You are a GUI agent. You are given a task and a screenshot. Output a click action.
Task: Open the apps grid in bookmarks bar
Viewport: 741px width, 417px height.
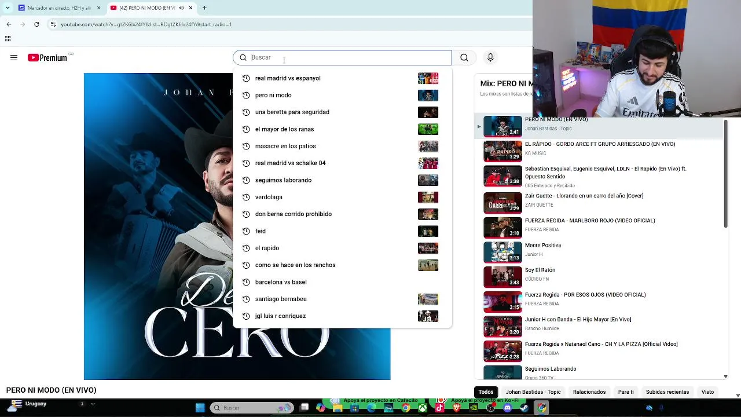point(8,39)
